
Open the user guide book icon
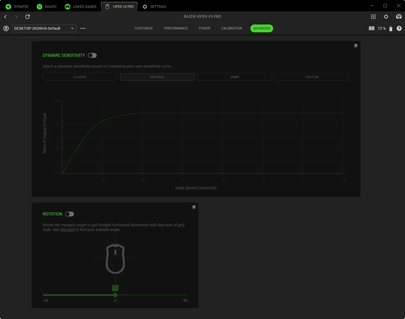(372, 28)
